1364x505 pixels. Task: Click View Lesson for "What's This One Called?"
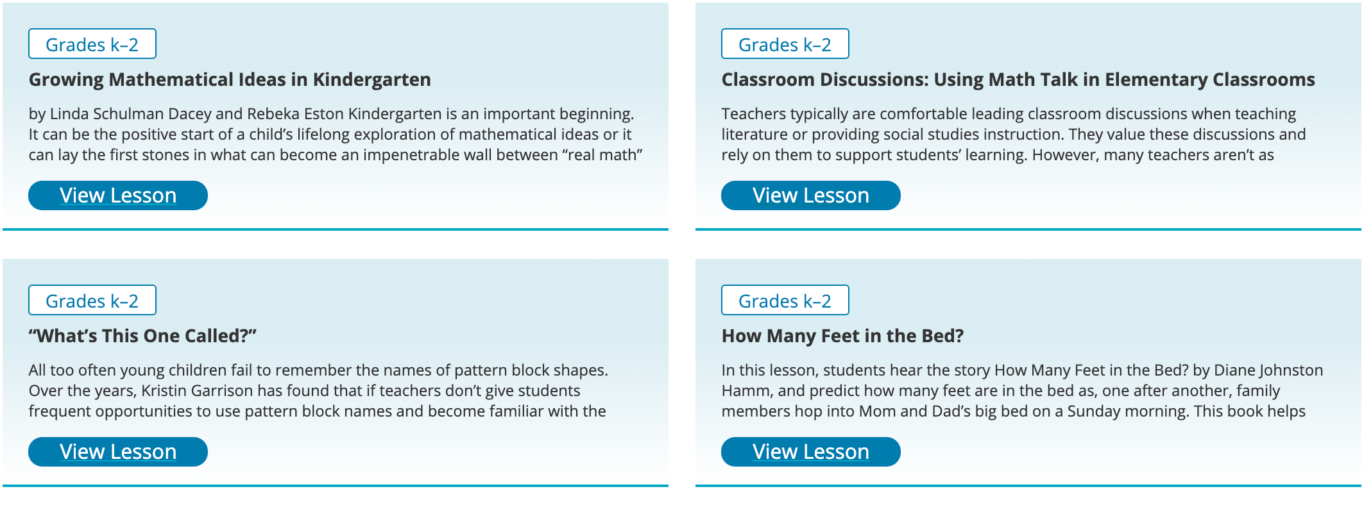click(x=117, y=452)
